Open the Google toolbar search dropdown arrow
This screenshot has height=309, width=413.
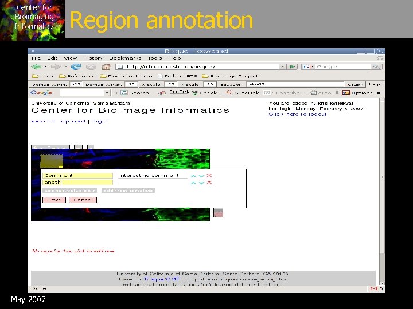(107, 93)
